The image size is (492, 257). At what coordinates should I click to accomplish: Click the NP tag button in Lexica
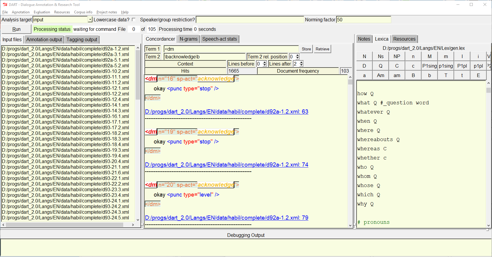click(x=397, y=56)
